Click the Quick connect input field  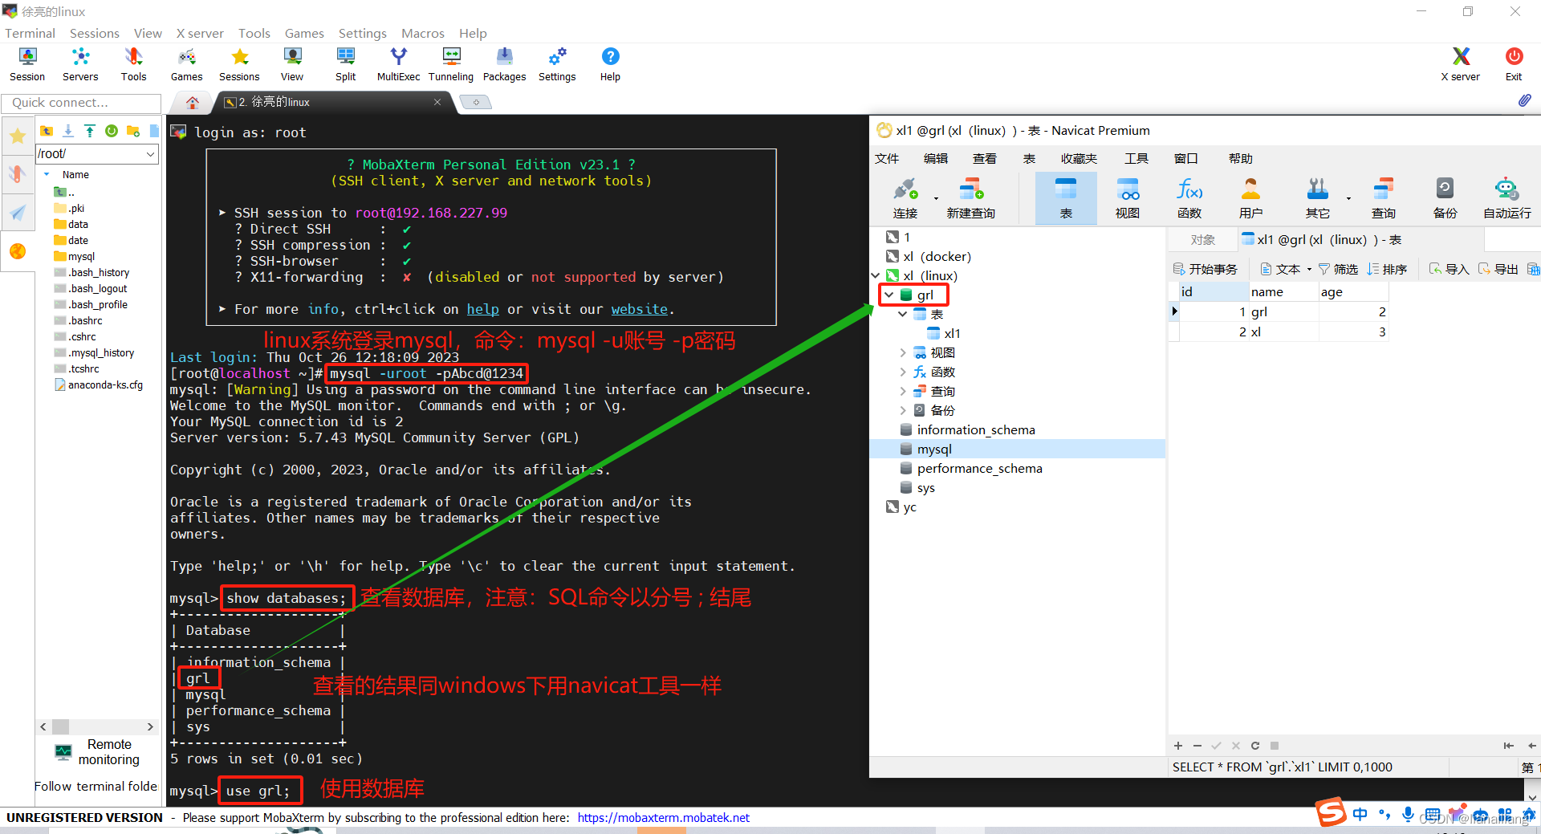pyautogui.click(x=81, y=103)
